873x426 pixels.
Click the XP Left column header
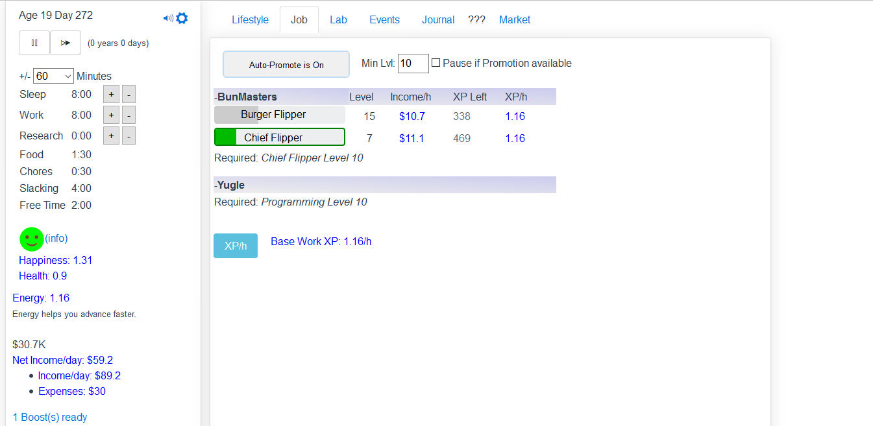(x=470, y=97)
